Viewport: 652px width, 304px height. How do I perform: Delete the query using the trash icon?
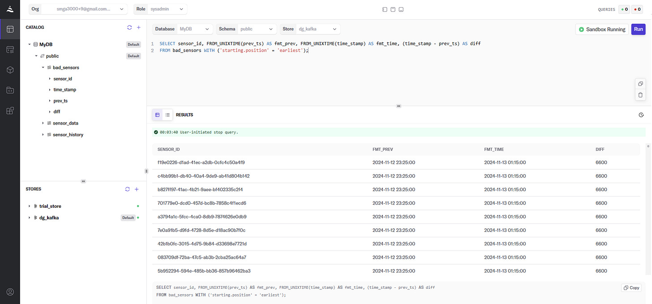(640, 95)
